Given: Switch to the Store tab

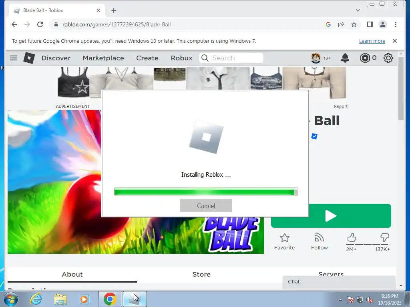Looking at the screenshot, I should 202,274.
